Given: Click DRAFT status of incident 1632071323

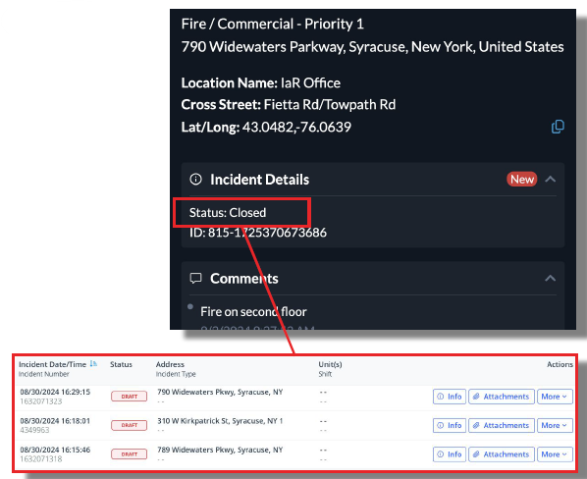Looking at the screenshot, I should (x=130, y=397).
